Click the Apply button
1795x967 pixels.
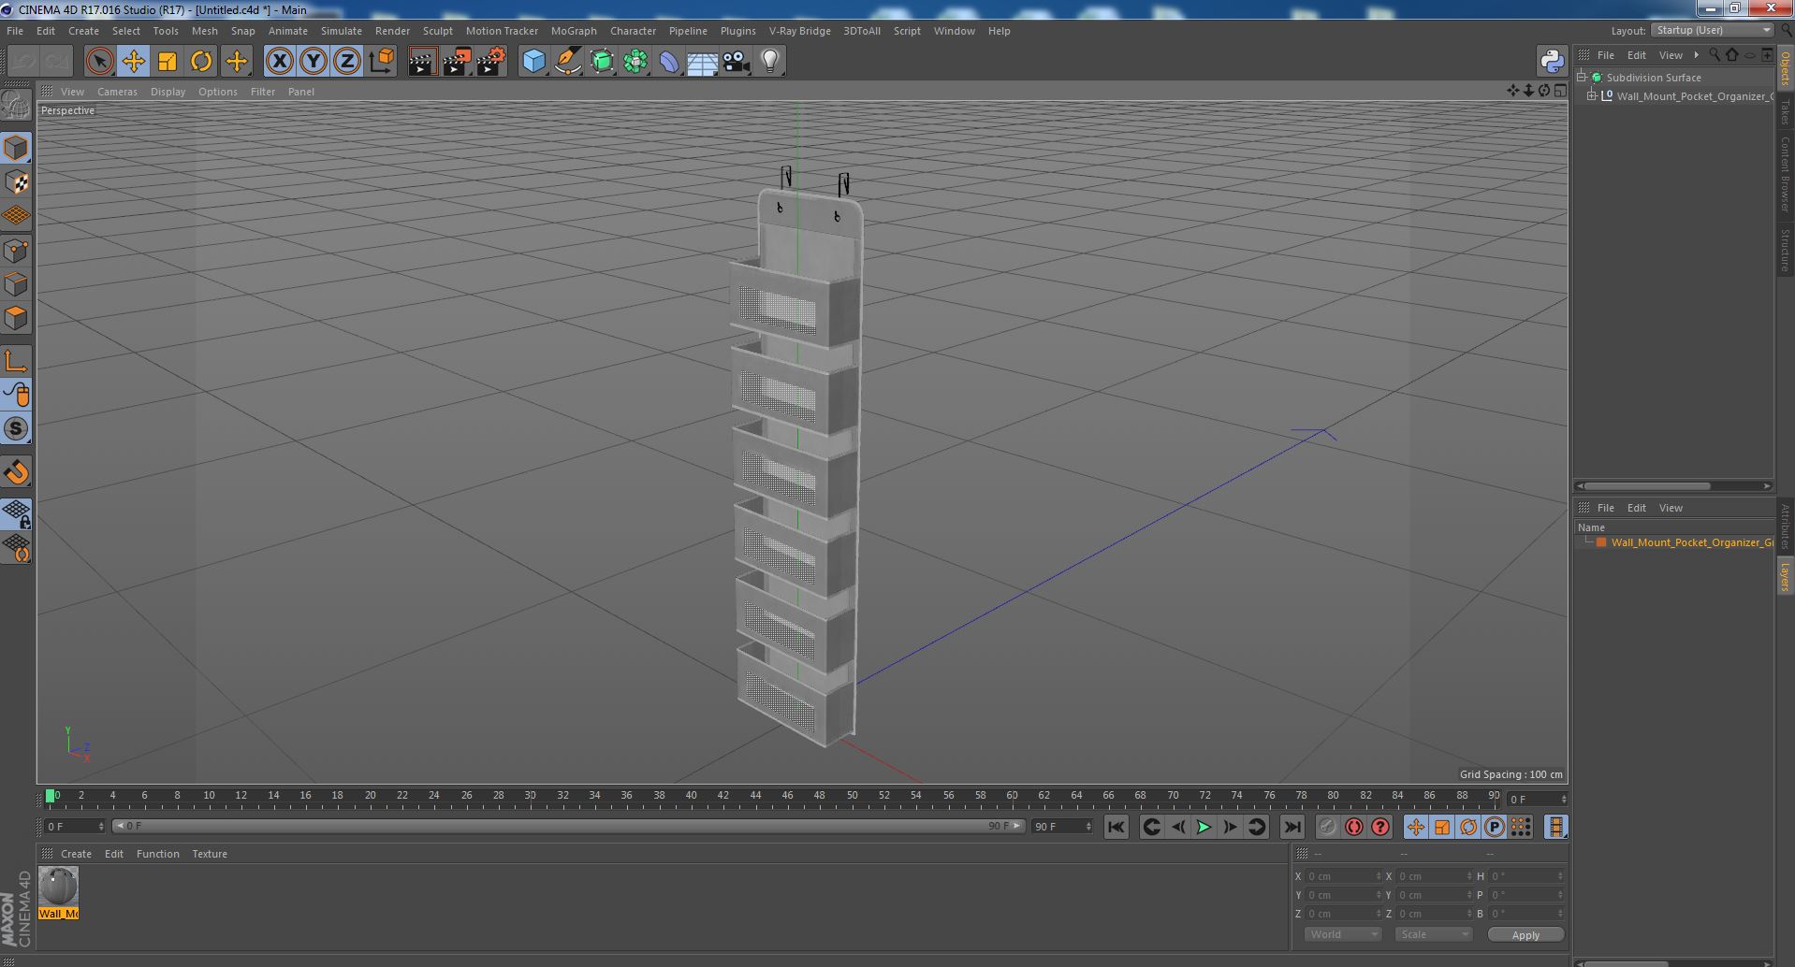click(1525, 934)
